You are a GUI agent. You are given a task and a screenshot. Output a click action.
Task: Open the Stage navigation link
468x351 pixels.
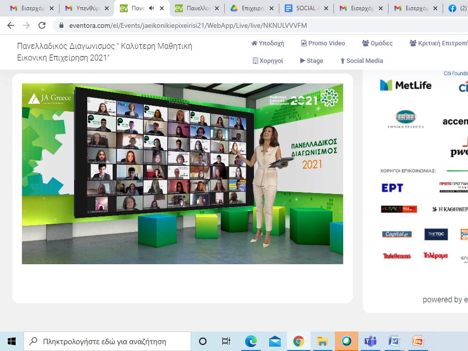pyautogui.click(x=312, y=61)
